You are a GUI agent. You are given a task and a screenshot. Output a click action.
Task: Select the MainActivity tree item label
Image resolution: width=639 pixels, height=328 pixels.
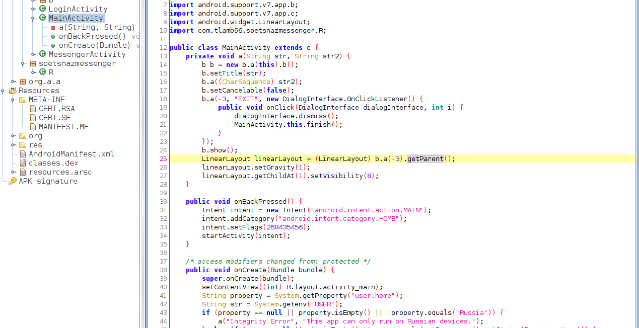[76, 18]
